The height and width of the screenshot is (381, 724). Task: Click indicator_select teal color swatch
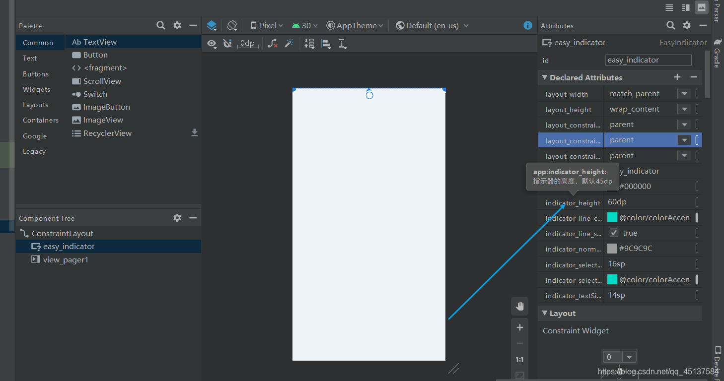(612, 279)
